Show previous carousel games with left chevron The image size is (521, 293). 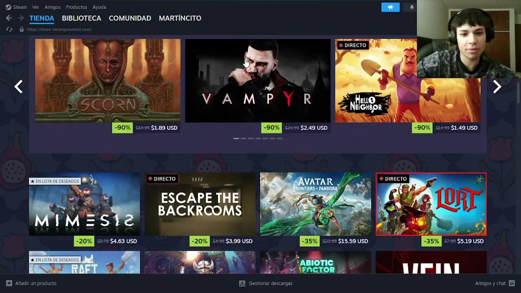[x=18, y=86]
